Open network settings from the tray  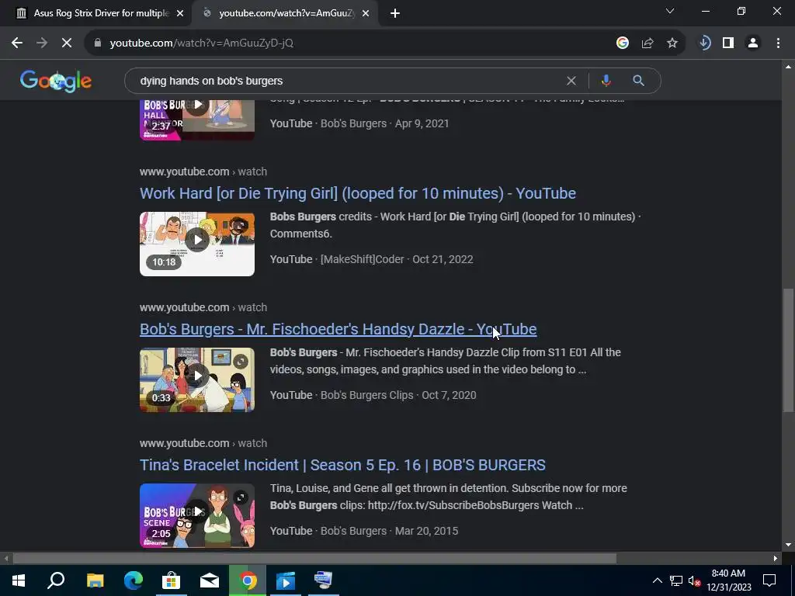click(x=676, y=580)
